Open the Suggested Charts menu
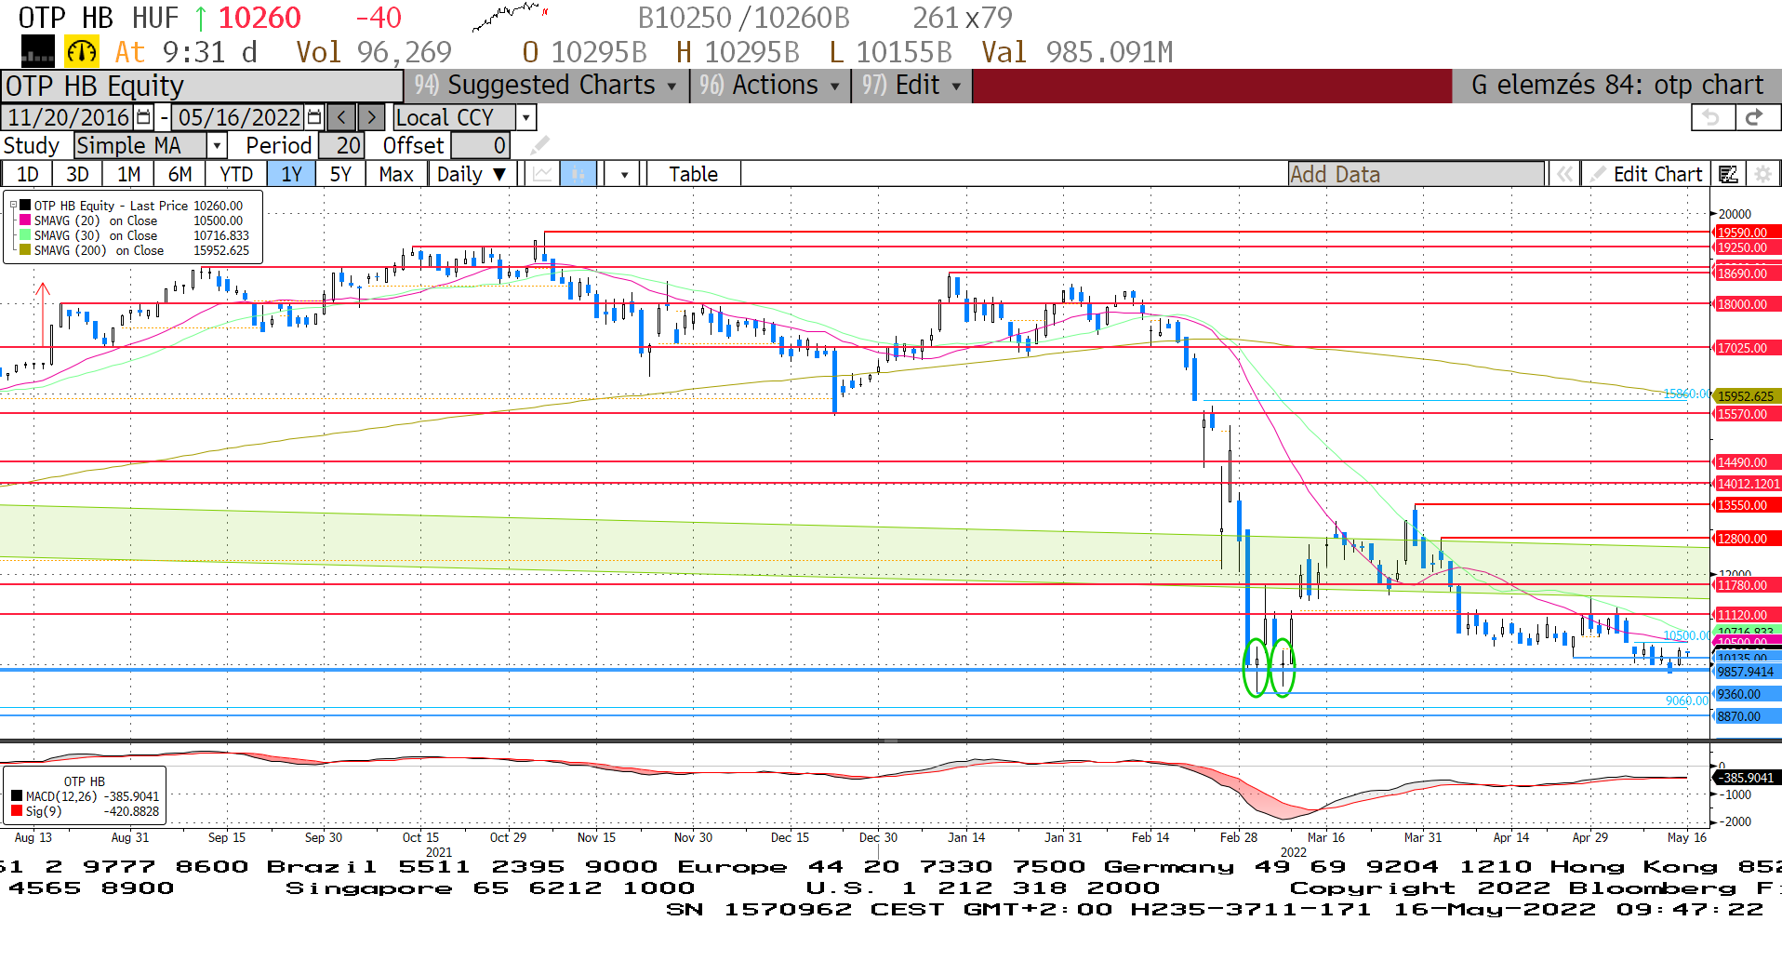The width and height of the screenshot is (1782, 961). click(546, 86)
